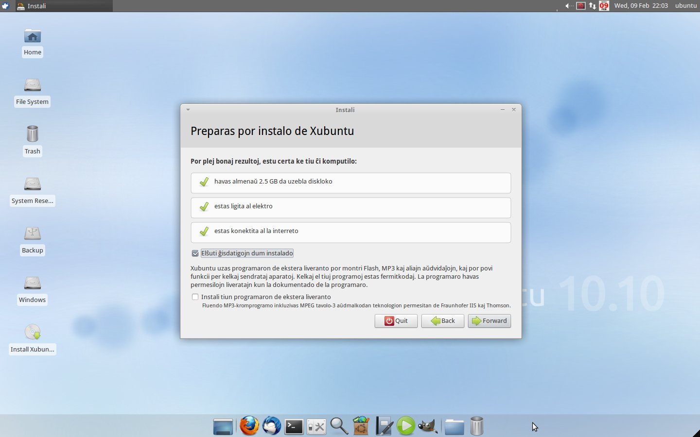Launch Thunderbird mail from the dock
This screenshot has height=437, width=700.
coord(272,426)
